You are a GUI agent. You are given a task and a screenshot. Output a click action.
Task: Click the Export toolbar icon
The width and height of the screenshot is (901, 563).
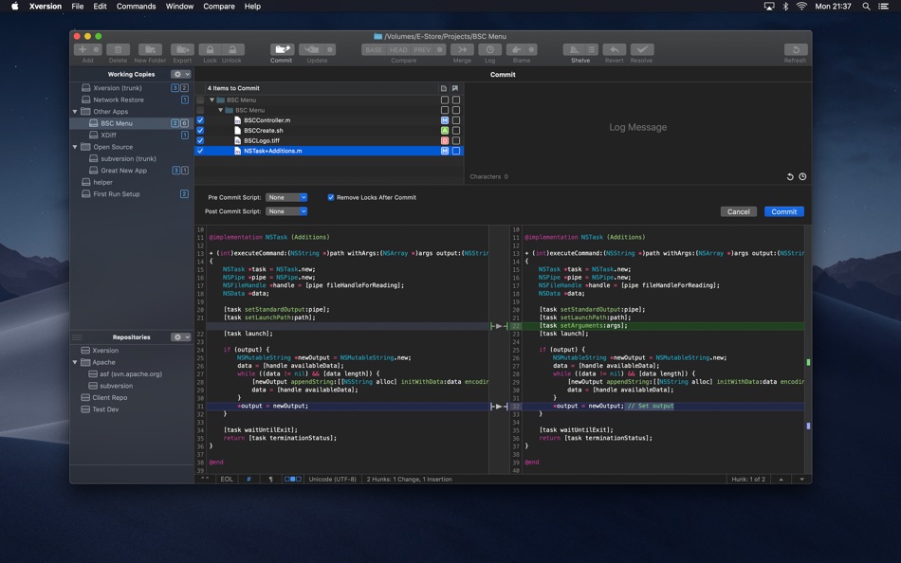[182, 49]
